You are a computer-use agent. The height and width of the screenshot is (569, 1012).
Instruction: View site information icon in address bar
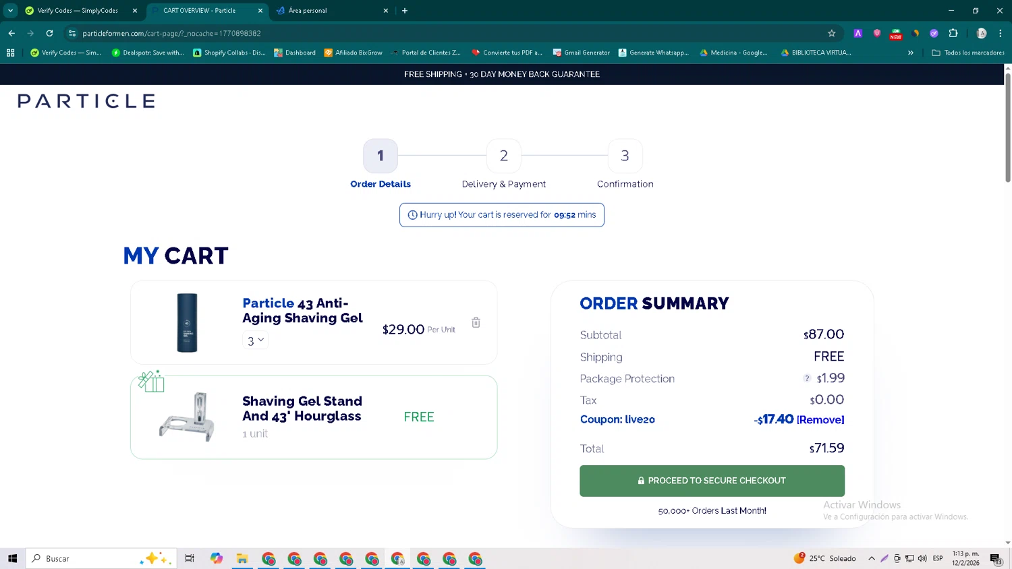point(72,33)
